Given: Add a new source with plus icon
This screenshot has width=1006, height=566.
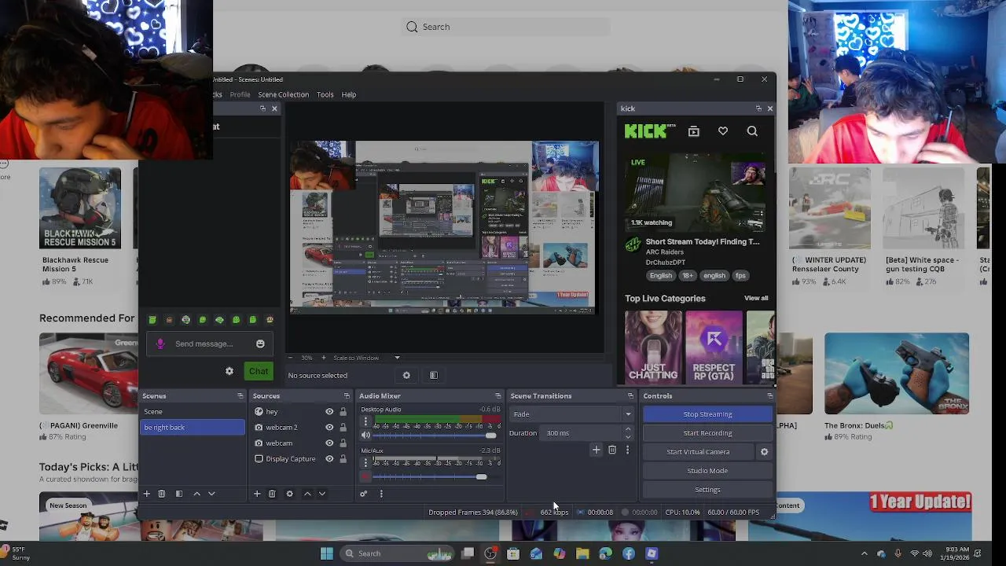Looking at the screenshot, I should 257,494.
